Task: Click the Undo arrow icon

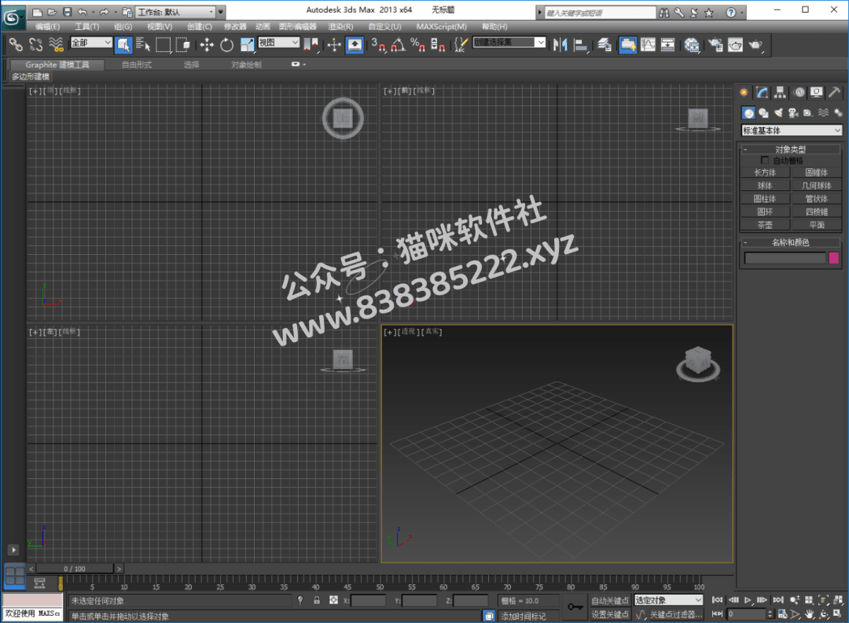Action: tap(83, 12)
